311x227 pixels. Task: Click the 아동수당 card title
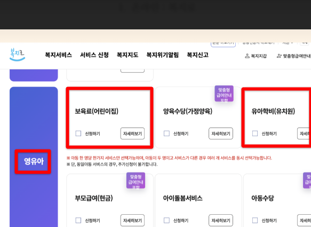click(x=262, y=198)
